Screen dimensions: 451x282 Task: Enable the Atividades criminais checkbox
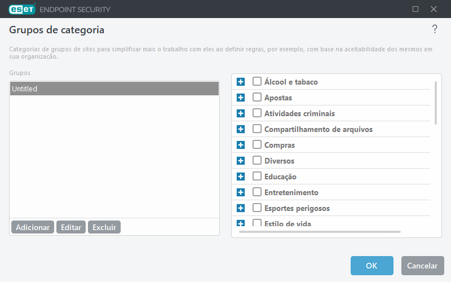pos(257,113)
